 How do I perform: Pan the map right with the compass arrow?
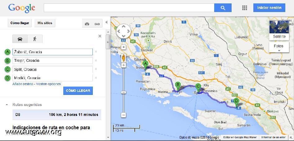pyautogui.click(x=128, y=31)
